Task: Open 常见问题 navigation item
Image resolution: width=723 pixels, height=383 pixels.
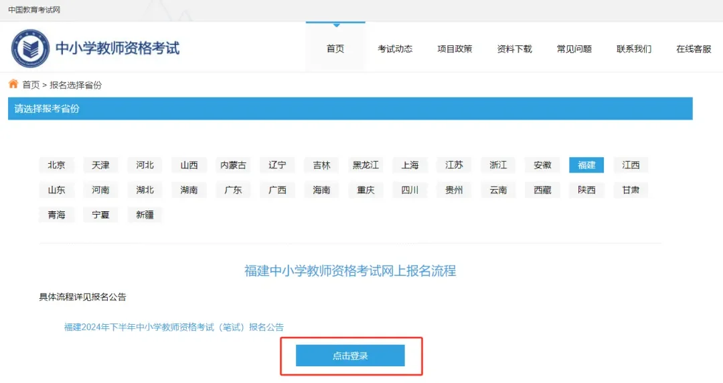Action: pyautogui.click(x=574, y=49)
